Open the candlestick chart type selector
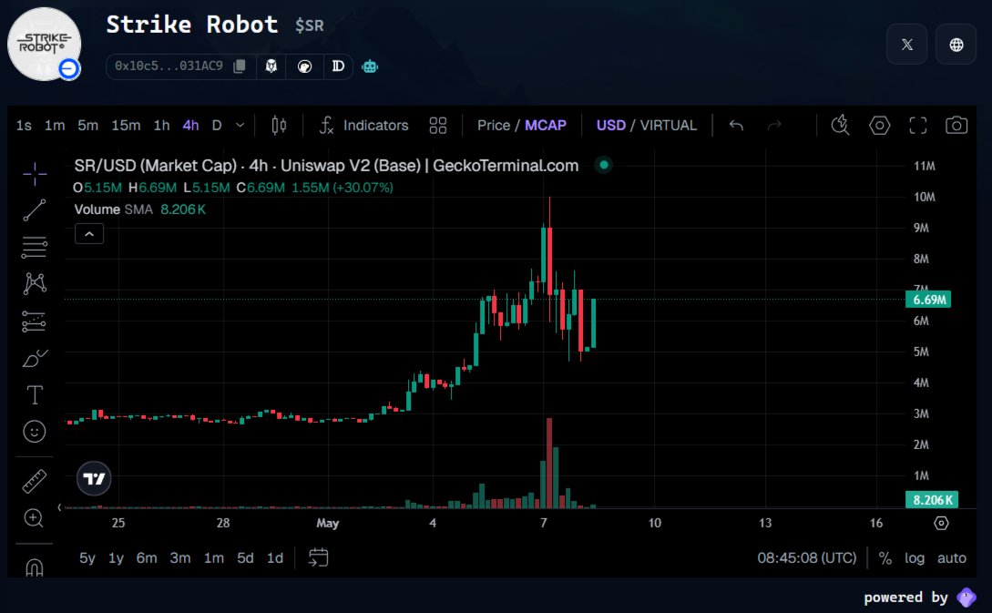 [x=279, y=126]
